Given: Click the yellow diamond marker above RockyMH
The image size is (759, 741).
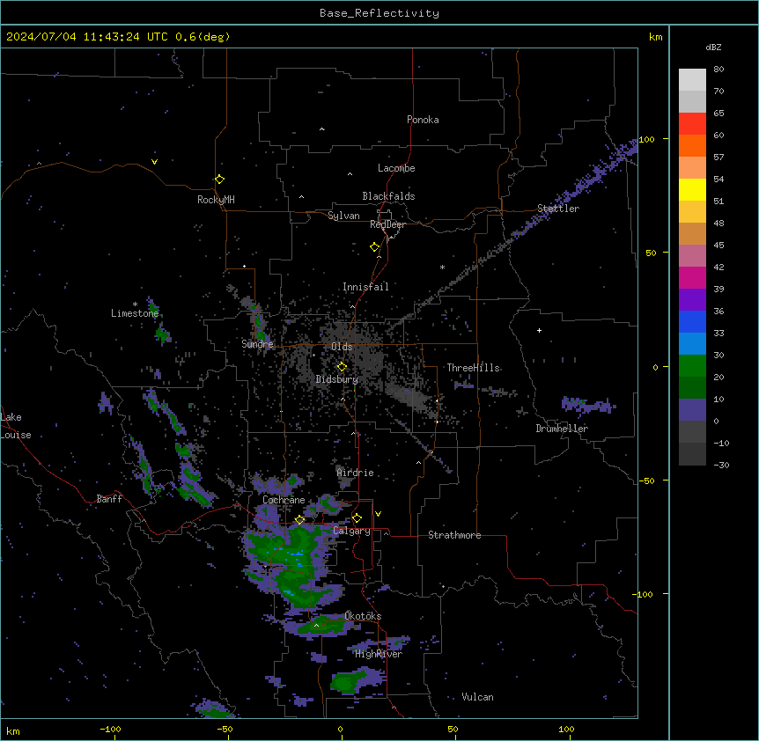Looking at the screenshot, I should (219, 179).
